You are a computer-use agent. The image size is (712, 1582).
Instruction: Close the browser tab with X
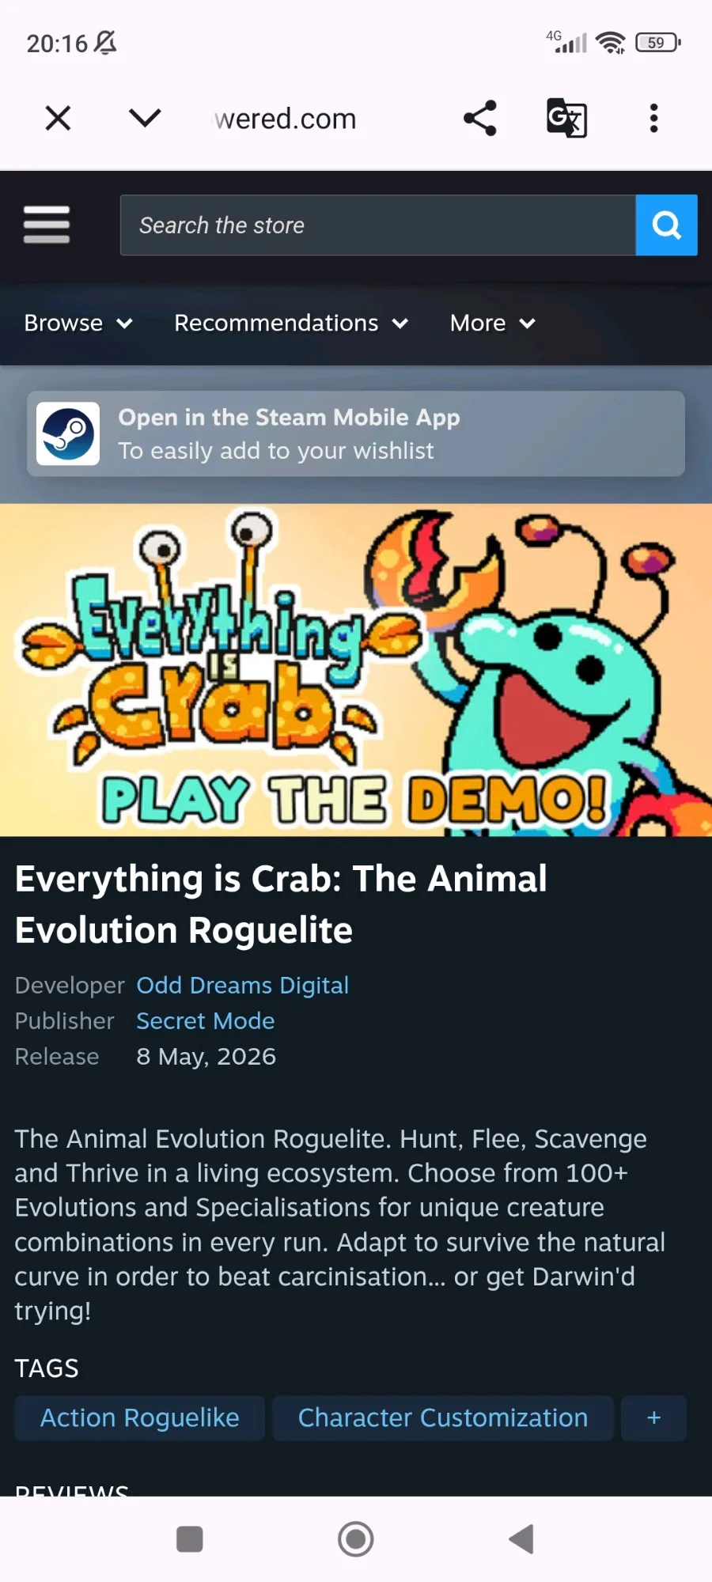pos(58,119)
